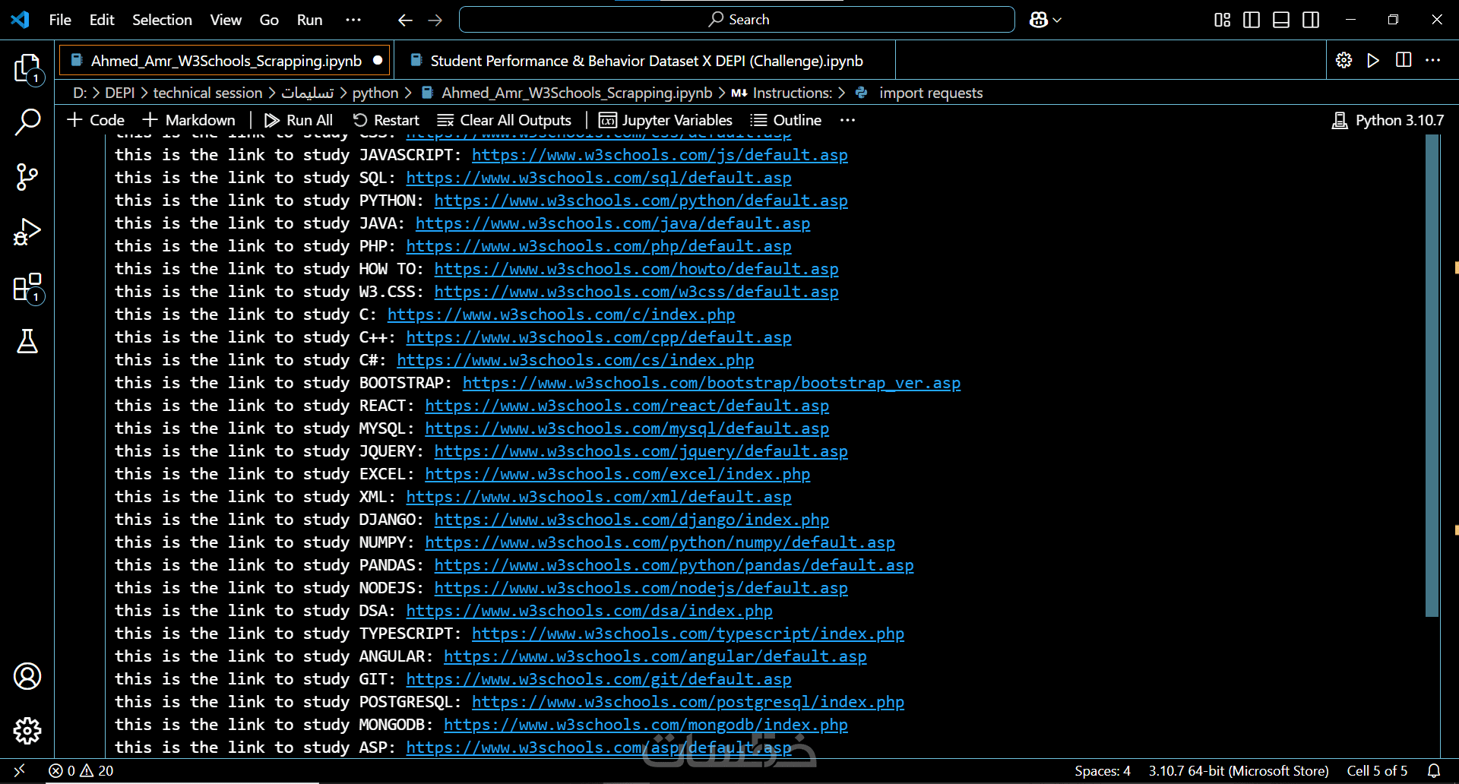
Task: Click the unsaved dot on Ahmed_Amr tab
Action: [x=378, y=60]
